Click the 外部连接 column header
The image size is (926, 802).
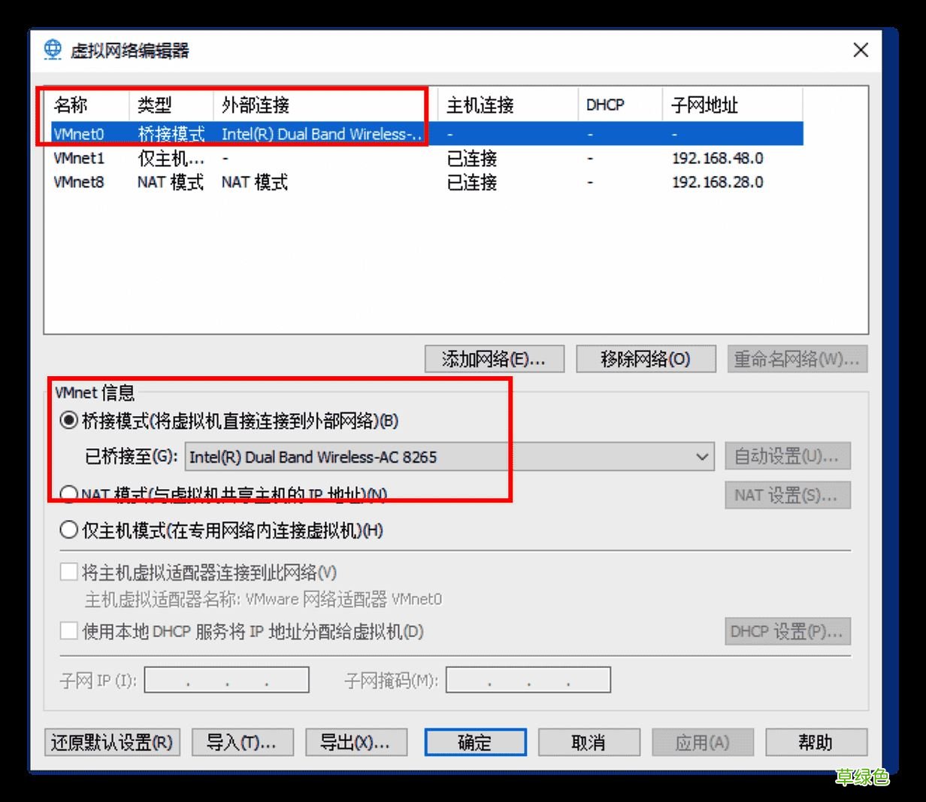(325, 105)
